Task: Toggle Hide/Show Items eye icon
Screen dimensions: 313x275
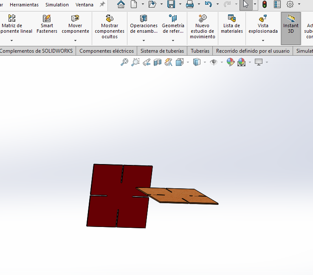Action: pyautogui.click(x=214, y=62)
